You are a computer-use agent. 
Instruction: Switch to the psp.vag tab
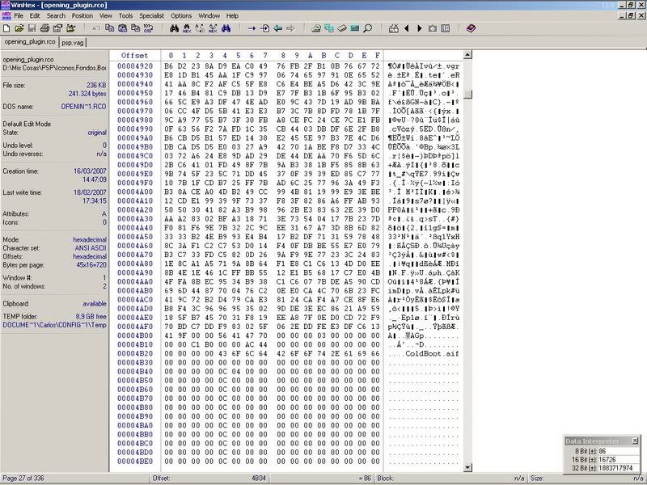point(73,43)
